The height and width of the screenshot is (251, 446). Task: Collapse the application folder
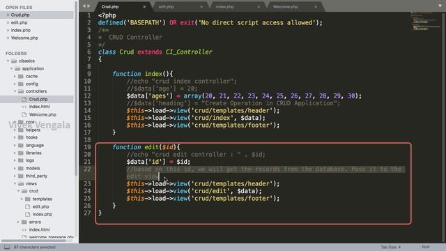tap(11, 68)
